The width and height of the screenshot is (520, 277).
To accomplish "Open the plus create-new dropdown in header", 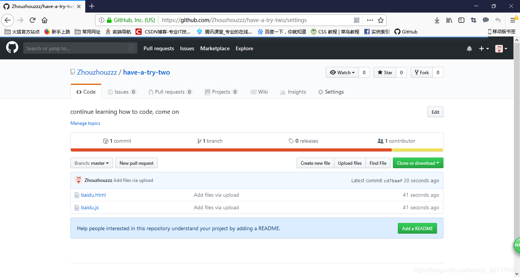I will point(484,48).
